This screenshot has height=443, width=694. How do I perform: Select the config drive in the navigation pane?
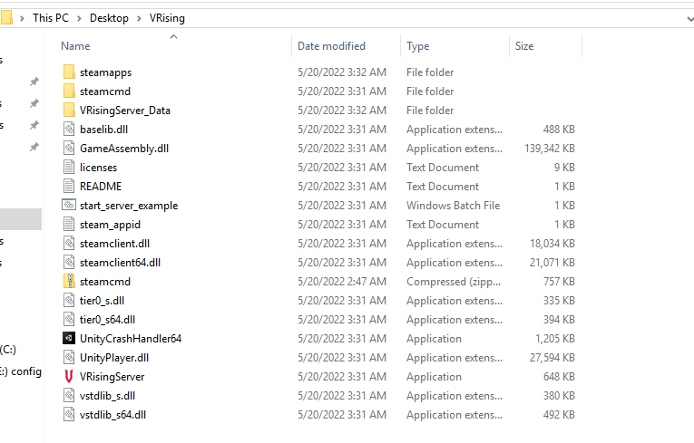[21, 371]
